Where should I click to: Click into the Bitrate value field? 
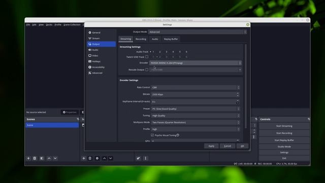(193, 95)
